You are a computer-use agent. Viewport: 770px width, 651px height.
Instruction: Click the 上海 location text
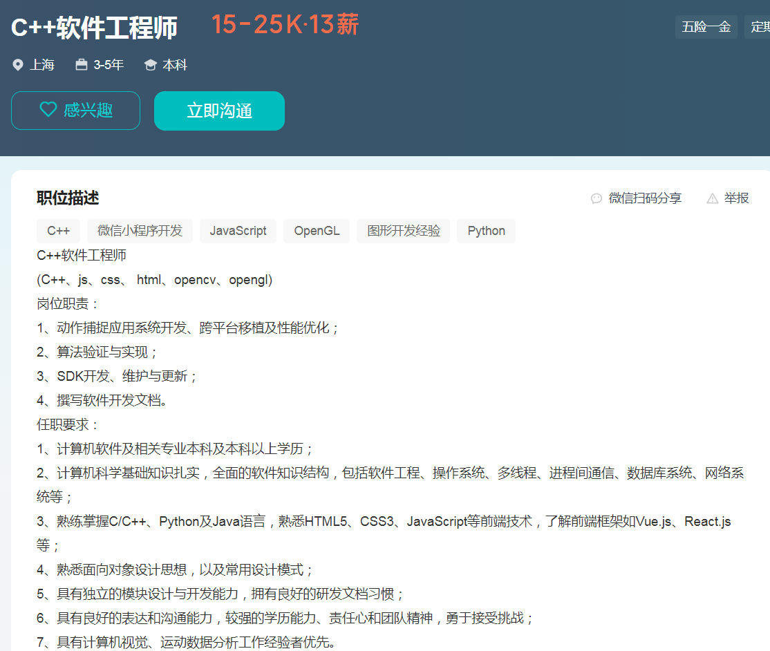[42, 65]
